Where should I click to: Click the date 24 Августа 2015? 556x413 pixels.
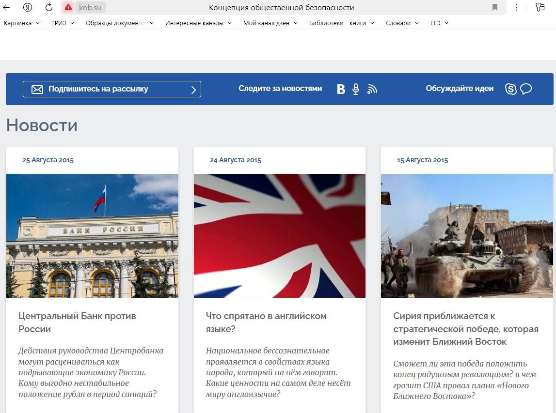coord(236,160)
